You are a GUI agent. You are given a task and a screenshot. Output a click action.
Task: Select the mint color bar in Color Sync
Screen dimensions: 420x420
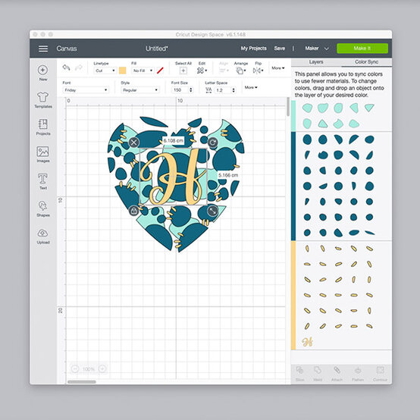point(293,116)
